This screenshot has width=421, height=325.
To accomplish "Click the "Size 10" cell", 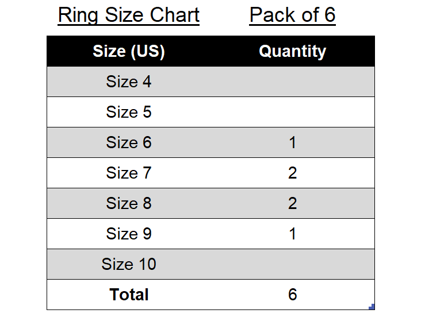I will point(129,264).
